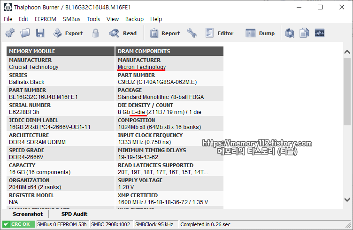Select the serial number E6228BF3h
Image resolution: width=353 pixels, height=230 pixels.
click(24, 112)
